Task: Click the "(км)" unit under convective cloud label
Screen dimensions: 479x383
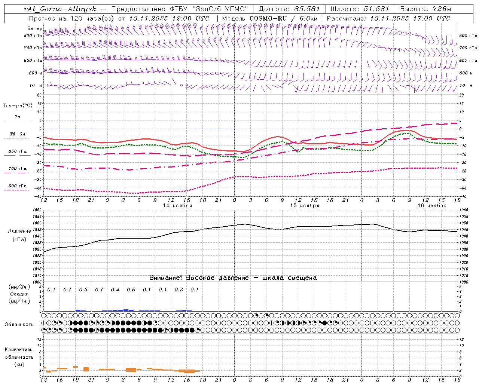Action: (x=19, y=364)
